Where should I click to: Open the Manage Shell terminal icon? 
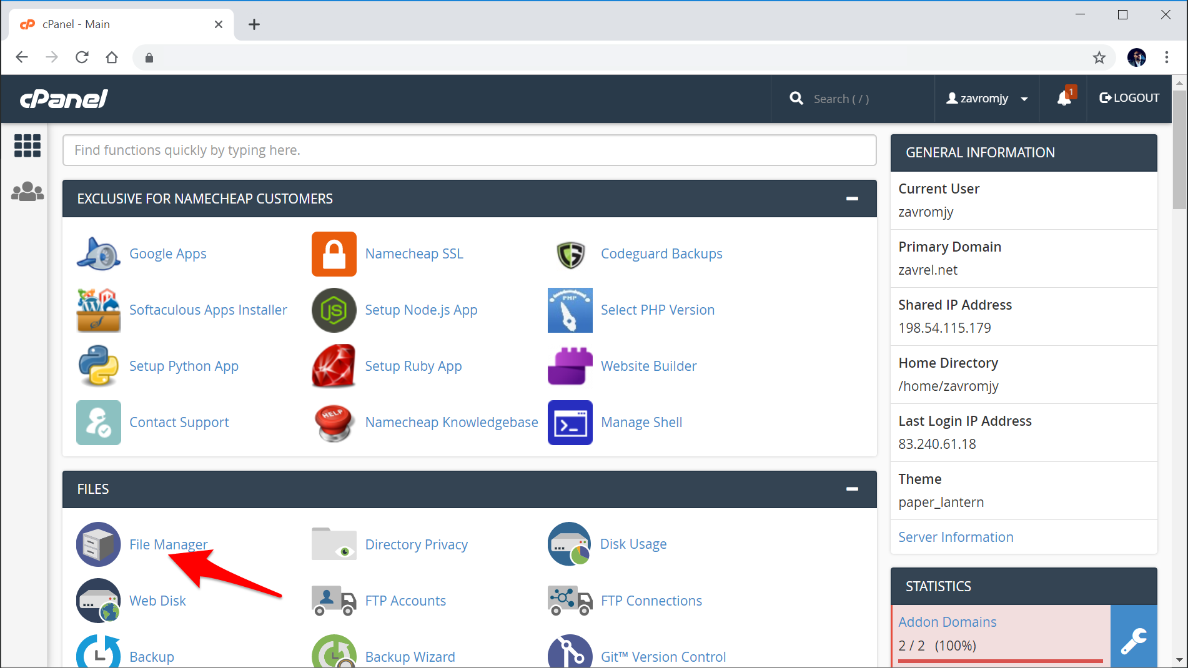(x=570, y=423)
